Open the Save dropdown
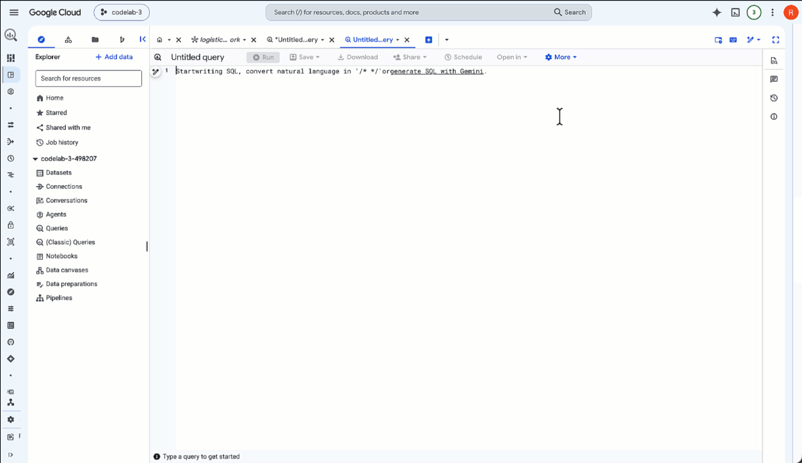 pyautogui.click(x=305, y=57)
